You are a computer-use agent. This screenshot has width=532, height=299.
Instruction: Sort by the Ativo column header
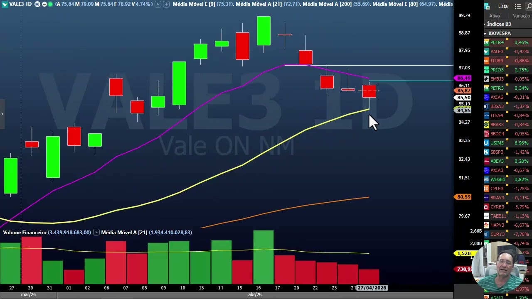494,16
